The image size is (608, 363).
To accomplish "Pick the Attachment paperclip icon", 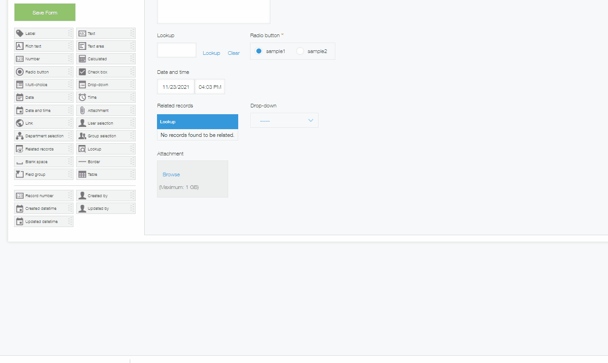I will point(82,111).
